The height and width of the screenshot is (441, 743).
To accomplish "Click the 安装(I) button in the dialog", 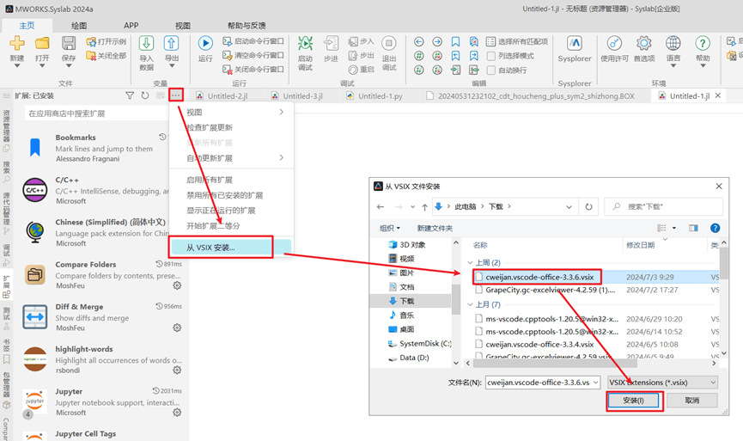I will (x=633, y=401).
